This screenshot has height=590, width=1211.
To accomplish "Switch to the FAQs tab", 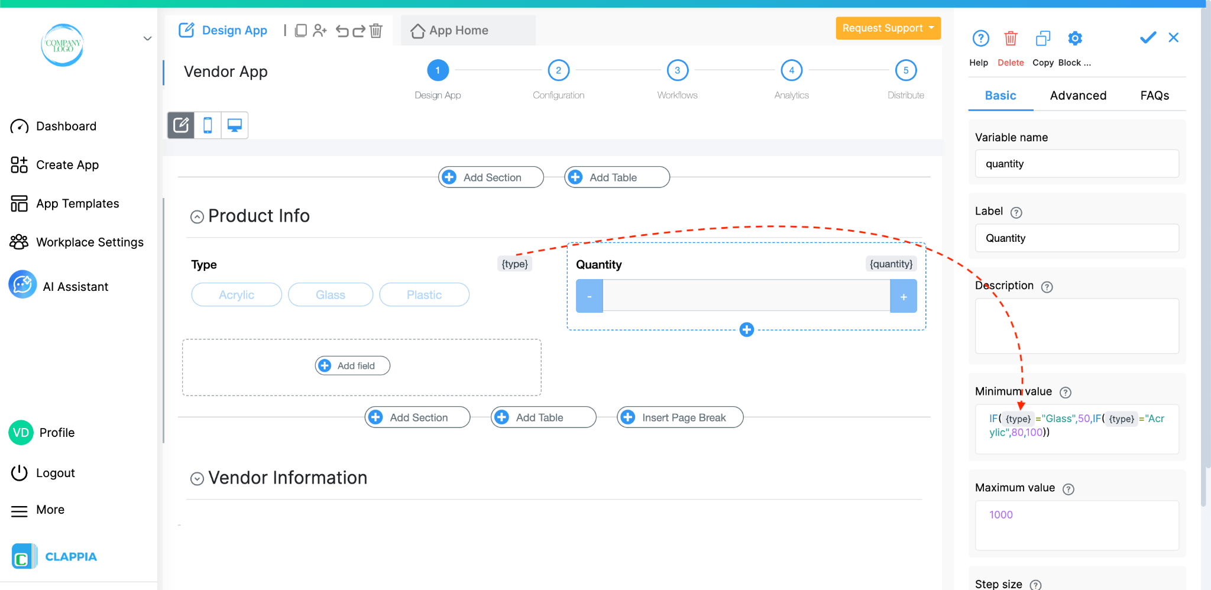I will click(x=1154, y=96).
